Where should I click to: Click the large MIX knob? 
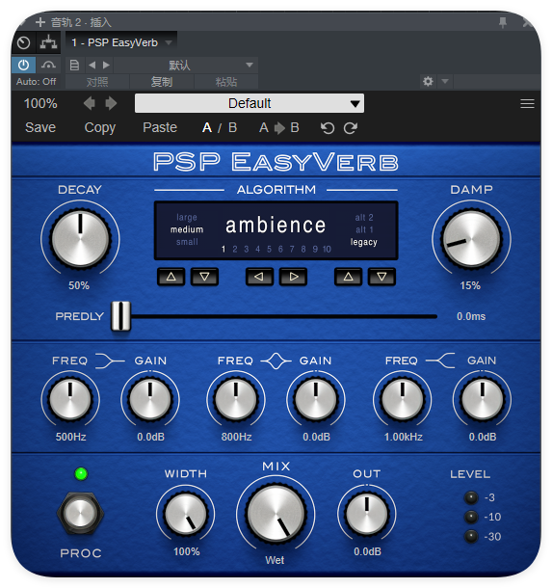coord(276,514)
